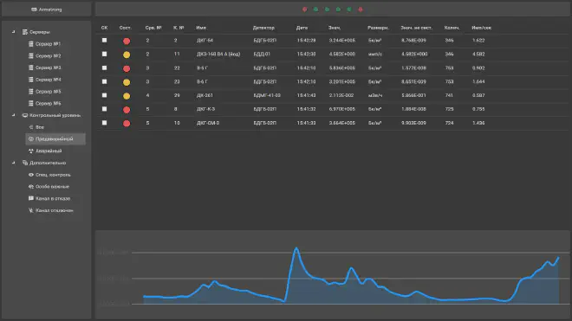Sort by the Имя column header
The height and width of the screenshot is (321, 572).
(201, 28)
